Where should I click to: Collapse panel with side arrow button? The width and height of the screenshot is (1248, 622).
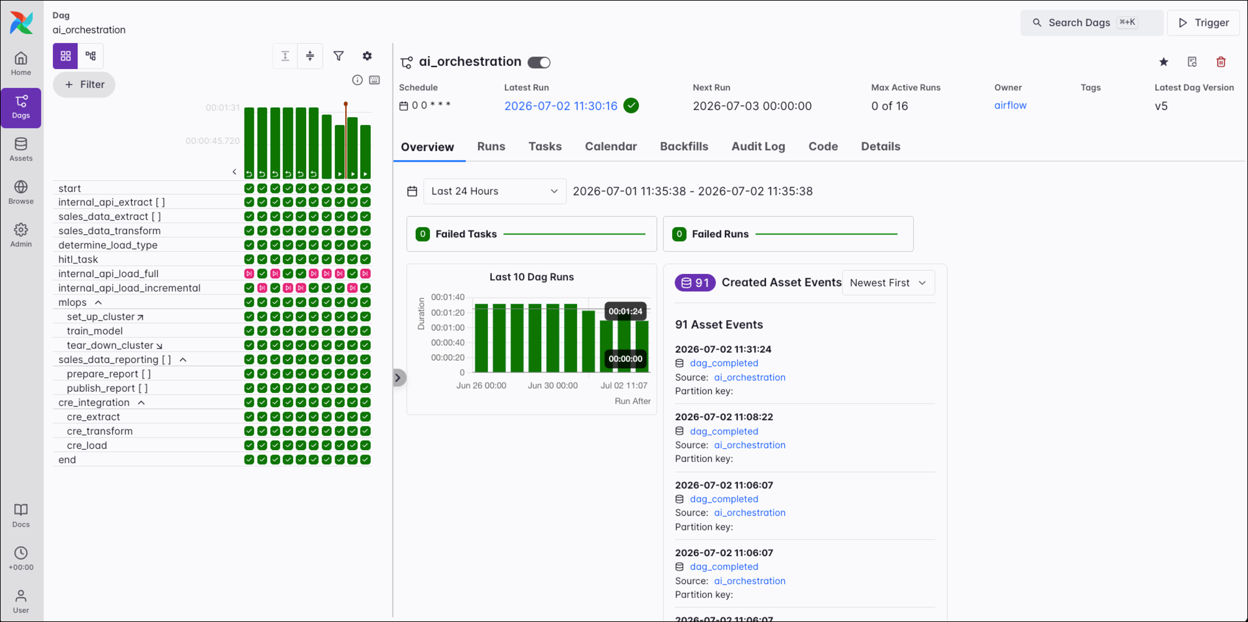click(398, 377)
